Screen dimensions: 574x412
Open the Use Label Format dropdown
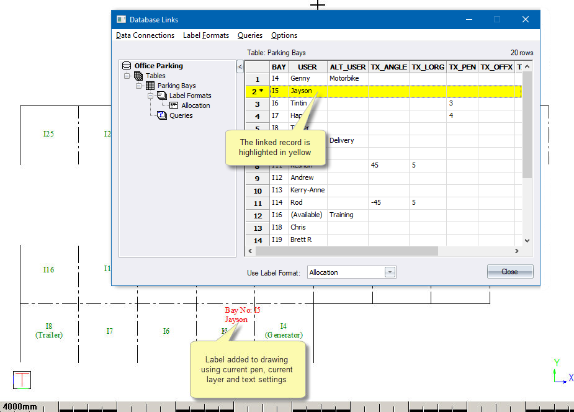pos(390,272)
